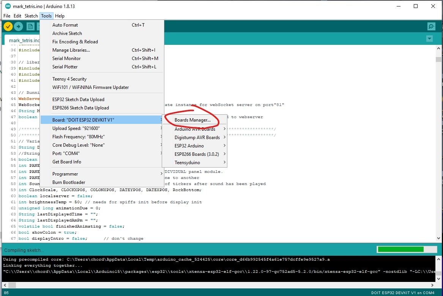Expand ESP32 Arduino boards submenu
The height and width of the screenshot is (296, 443).
195,146
